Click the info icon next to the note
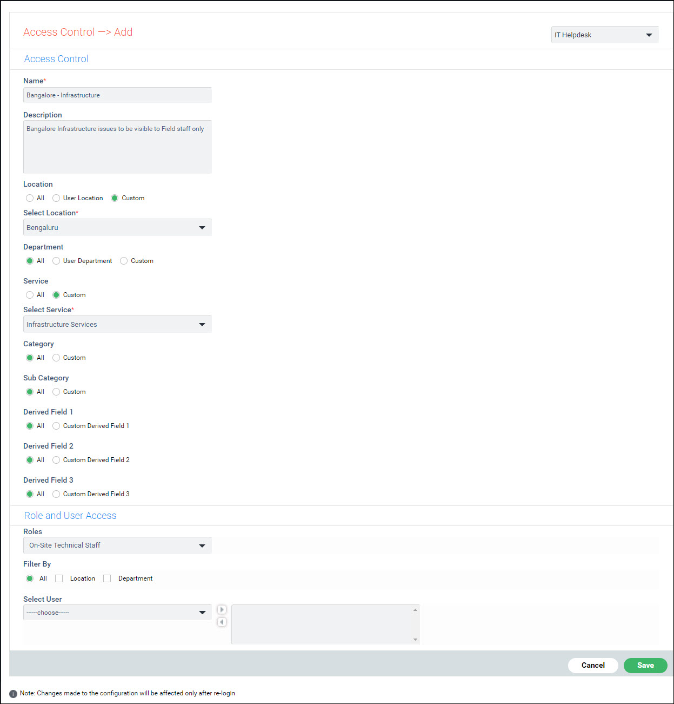The height and width of the screenshot is (704, 674). [12, 693]
